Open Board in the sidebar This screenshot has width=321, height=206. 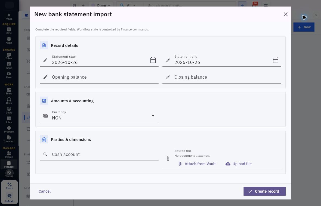9,91
